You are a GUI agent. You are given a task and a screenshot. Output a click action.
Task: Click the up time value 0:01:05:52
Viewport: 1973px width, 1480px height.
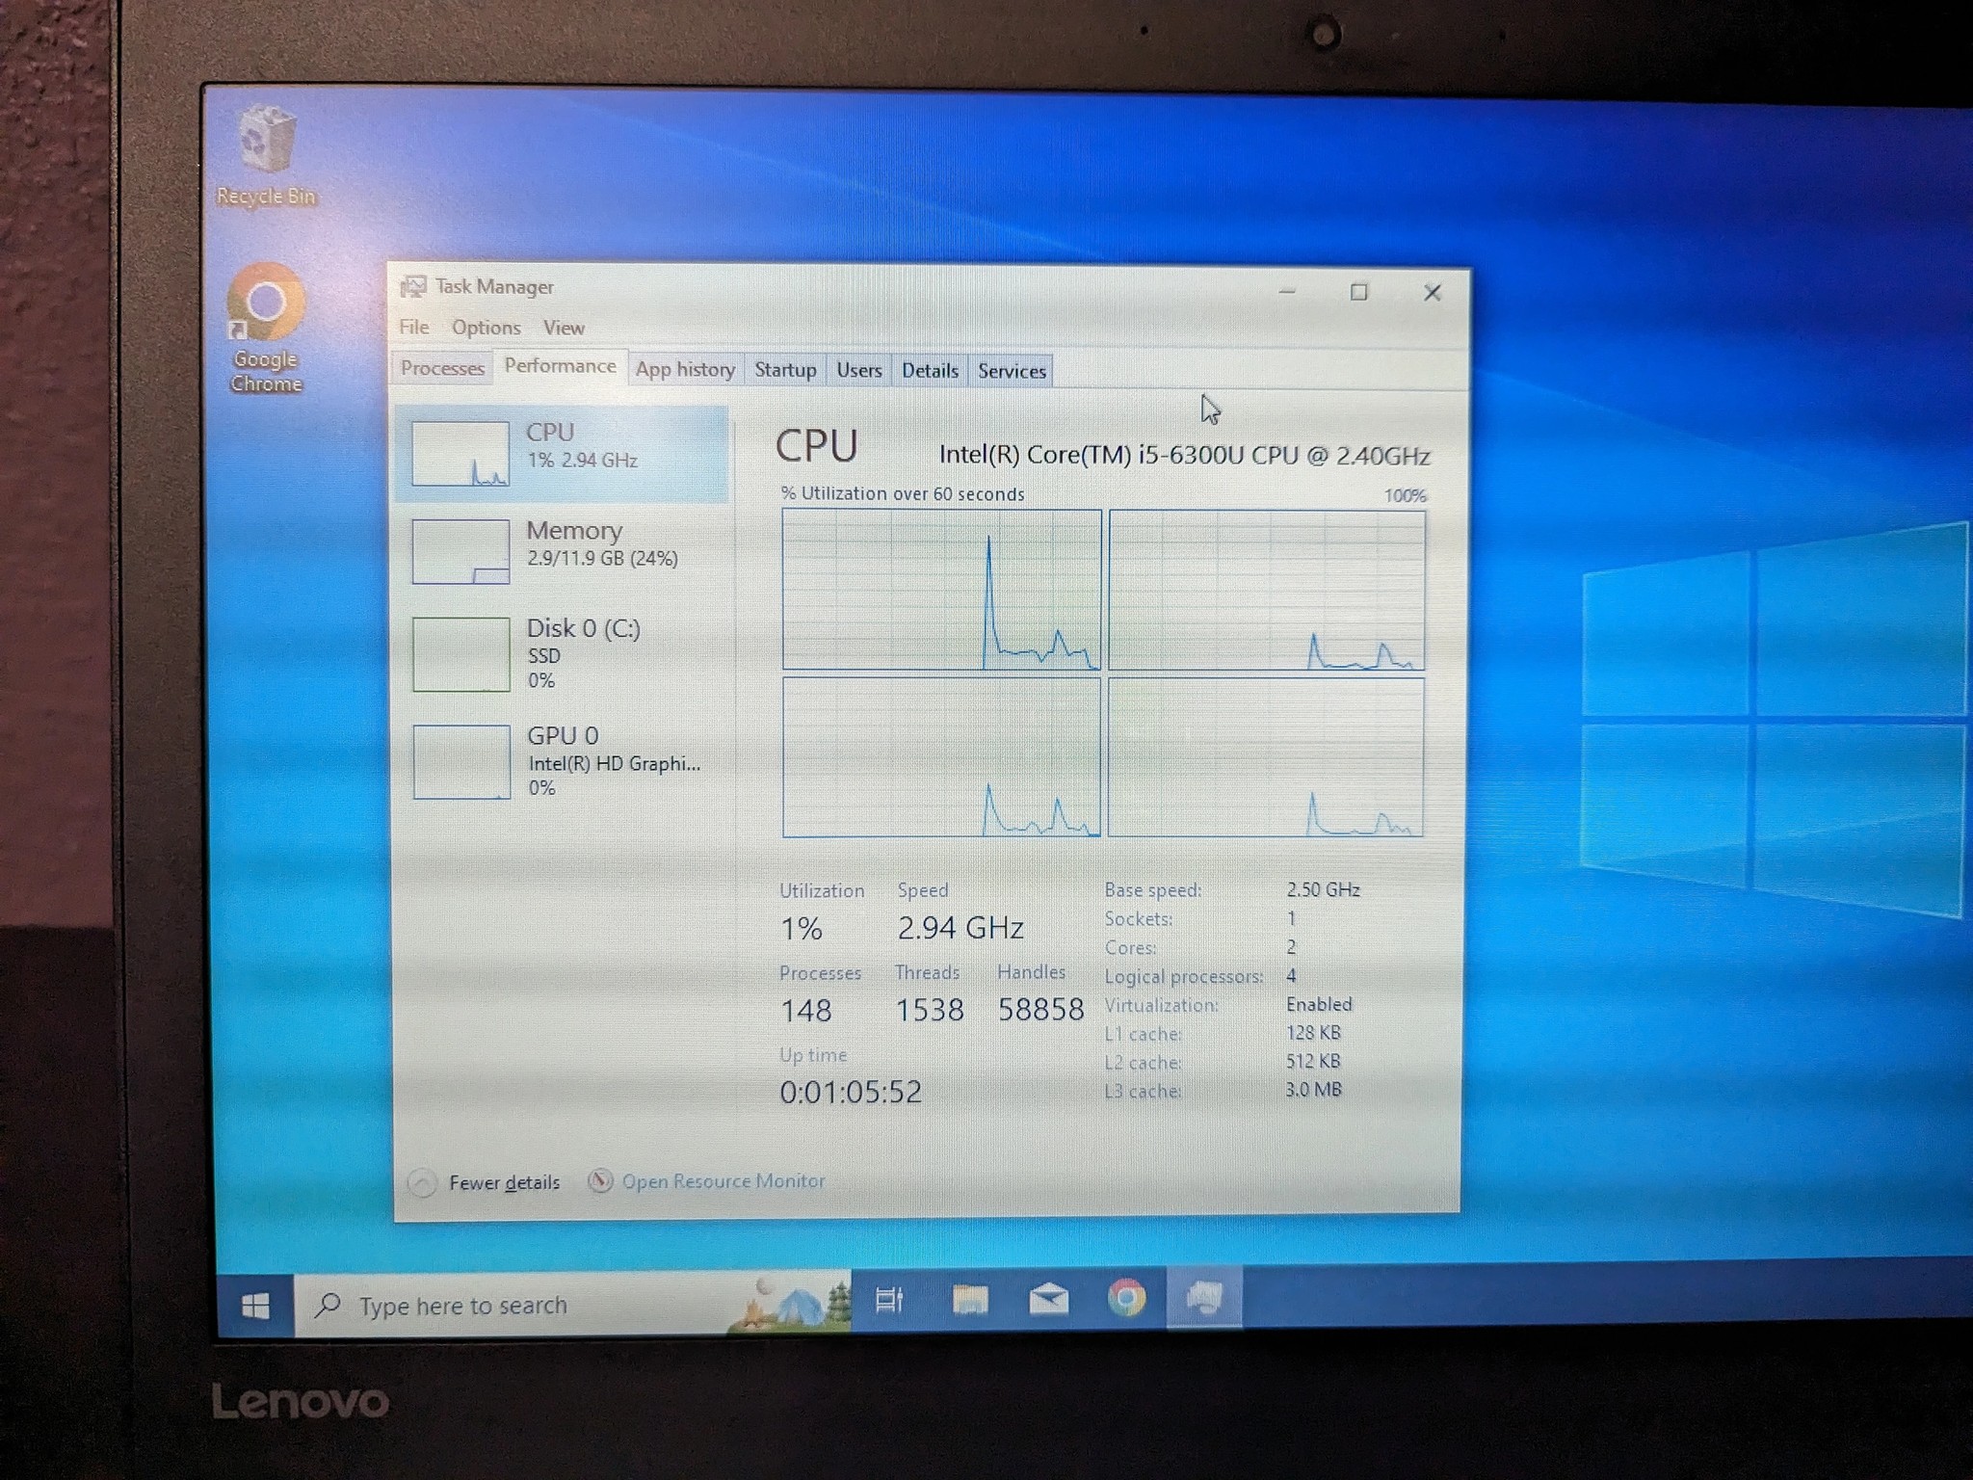pos(851,1092)
